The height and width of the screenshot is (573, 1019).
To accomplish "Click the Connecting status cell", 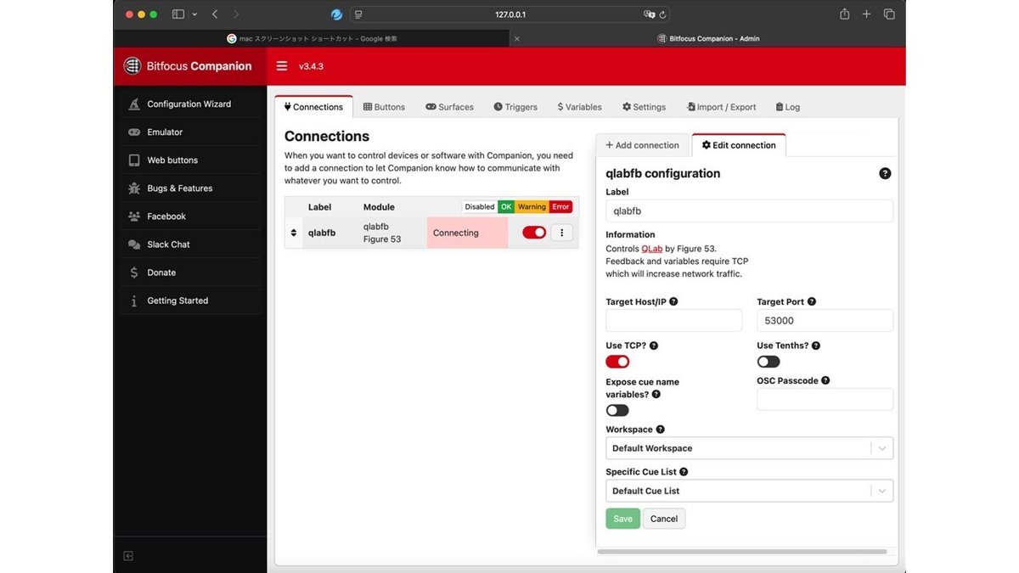I will tap(467, 233).
